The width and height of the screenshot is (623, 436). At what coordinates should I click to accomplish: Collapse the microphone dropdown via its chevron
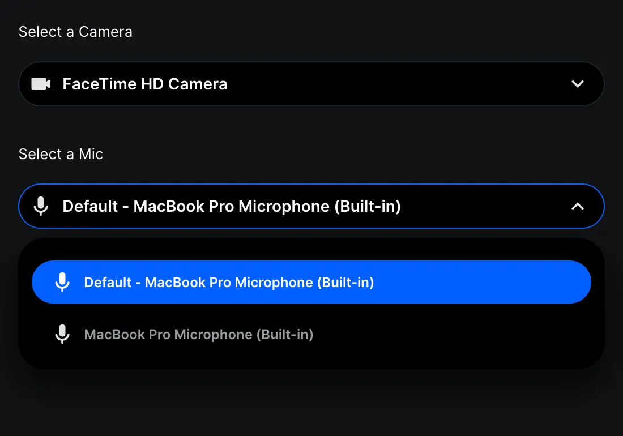pos(578,206)
